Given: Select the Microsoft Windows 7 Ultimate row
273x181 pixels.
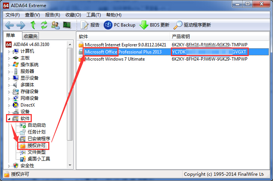Looking at the screenshot, I should [x=173, y=59].
